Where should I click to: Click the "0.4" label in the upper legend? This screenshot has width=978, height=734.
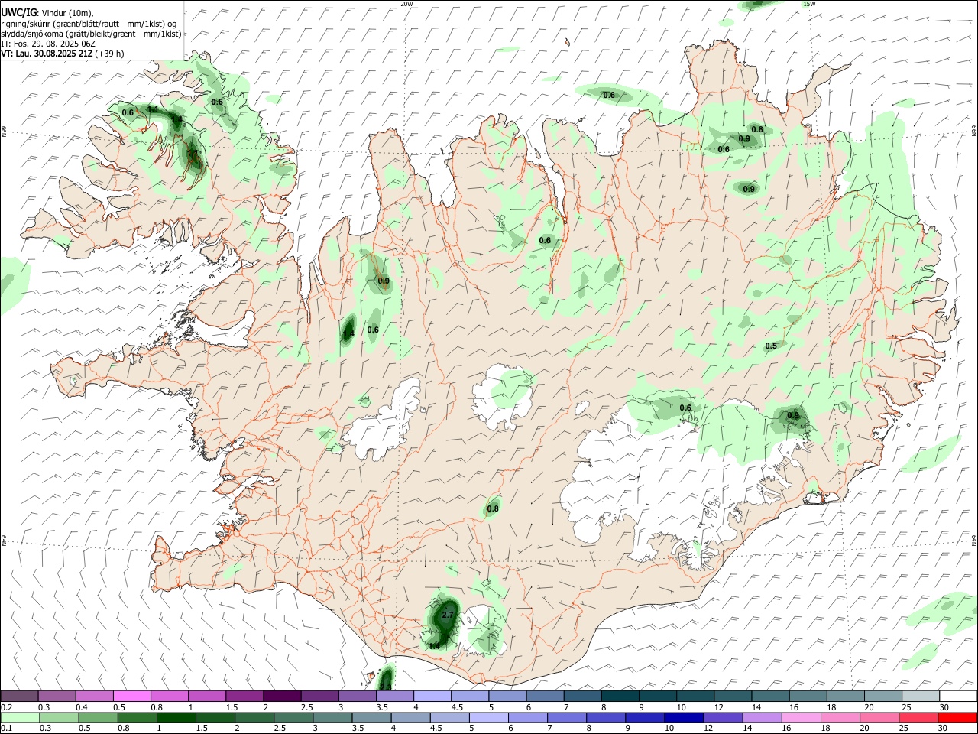(x=82, y=707)
